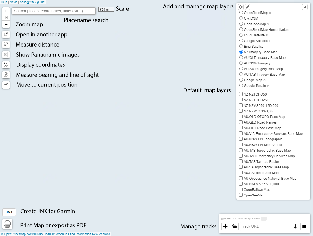This screenshot has width=313, height=236.
Task: Choose Google Satellite base layer
Action: point(241,41)
